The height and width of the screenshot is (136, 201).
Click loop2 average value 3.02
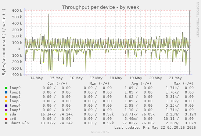click(129, 97)
